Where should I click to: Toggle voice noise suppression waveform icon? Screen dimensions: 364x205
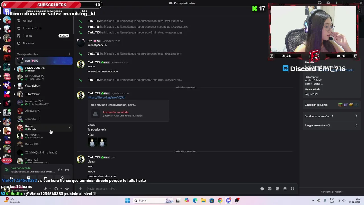point(60,170)
